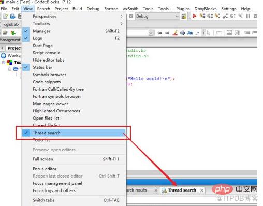Screen dimensions: 263x206
Task: Open the Search menu
Action: (x=43, y=9)
